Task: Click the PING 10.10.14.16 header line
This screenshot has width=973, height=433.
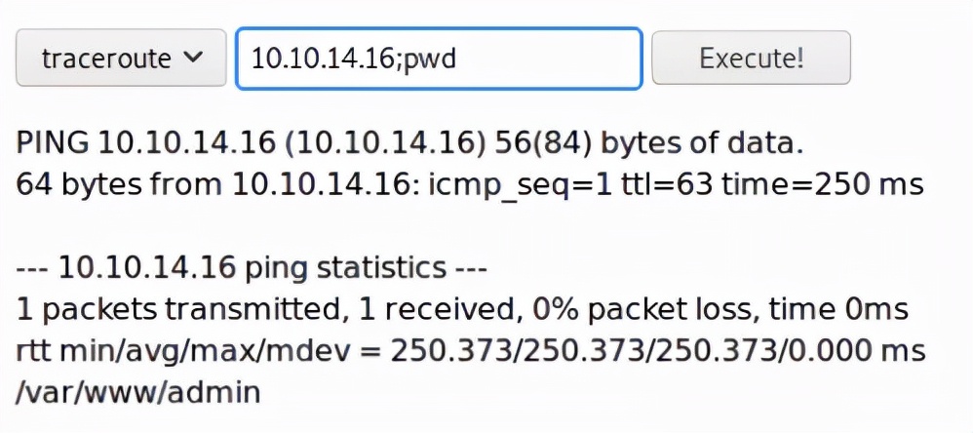Action: [x=409, y=143]
